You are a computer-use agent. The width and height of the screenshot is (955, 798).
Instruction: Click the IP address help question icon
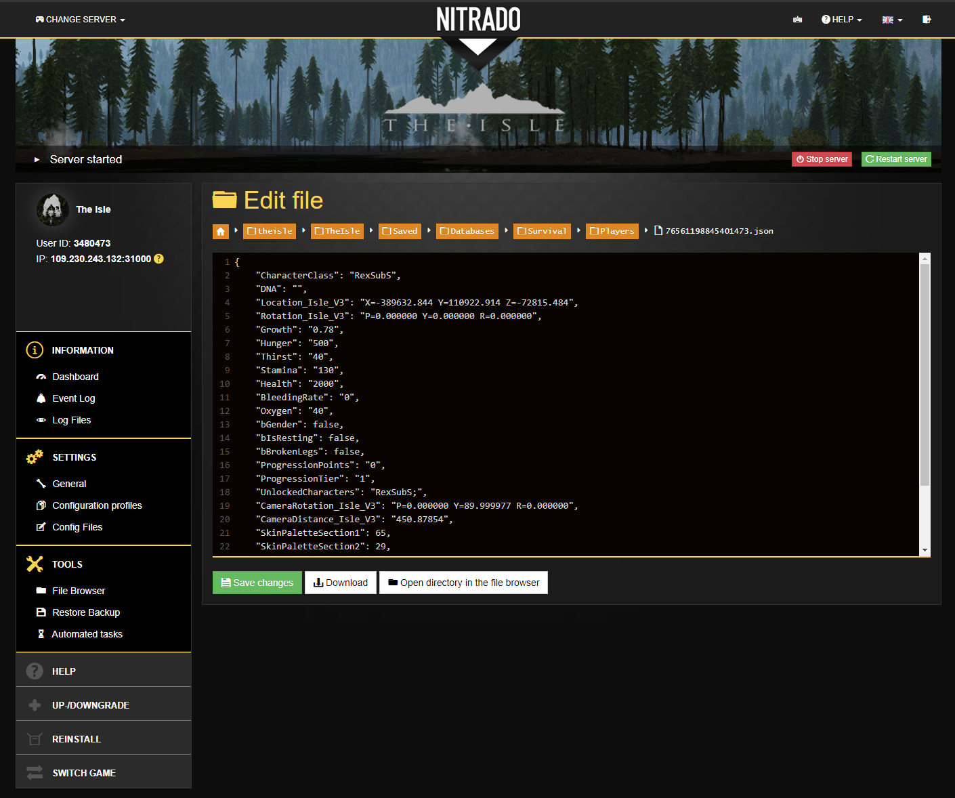[158, 259]
